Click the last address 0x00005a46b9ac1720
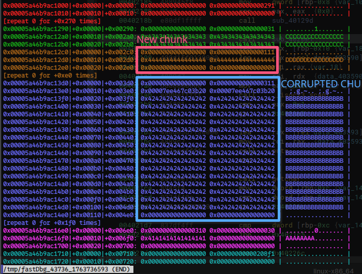Image resolution: width=362 pixels, height=274 pixels. pyautogui.click(x=36, y=262)
